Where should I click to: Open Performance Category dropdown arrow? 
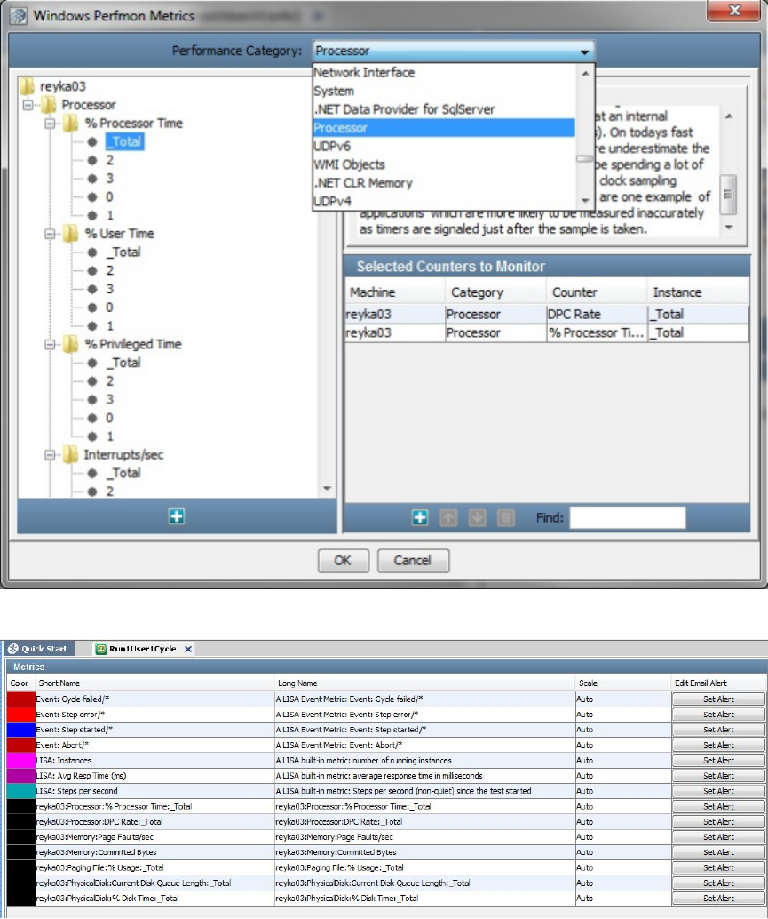pyautogui.click(x=584, y=52)
